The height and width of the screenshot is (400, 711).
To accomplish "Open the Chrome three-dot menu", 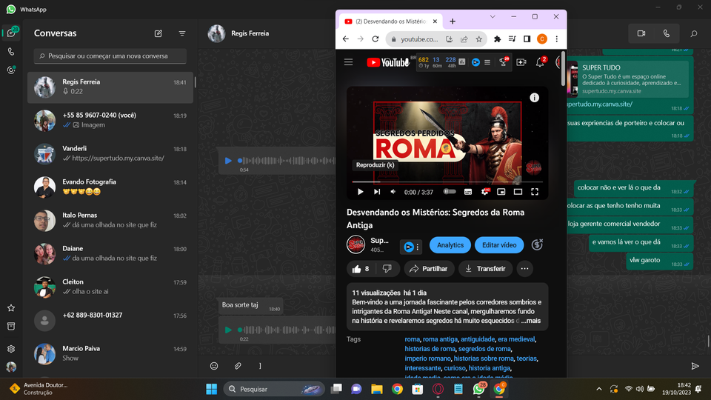I will pyautogui.click(x=557, y=39).
